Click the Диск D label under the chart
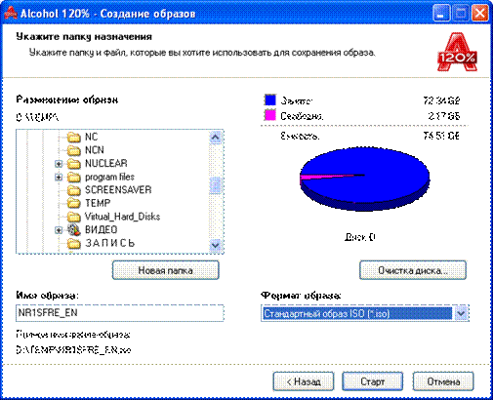Screen dimensions: 493x400 [x=359, y=237]
